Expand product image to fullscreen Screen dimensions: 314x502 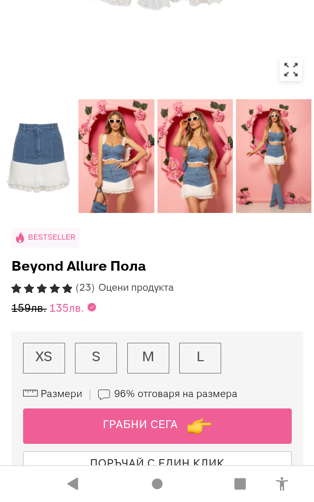point(291,70)
